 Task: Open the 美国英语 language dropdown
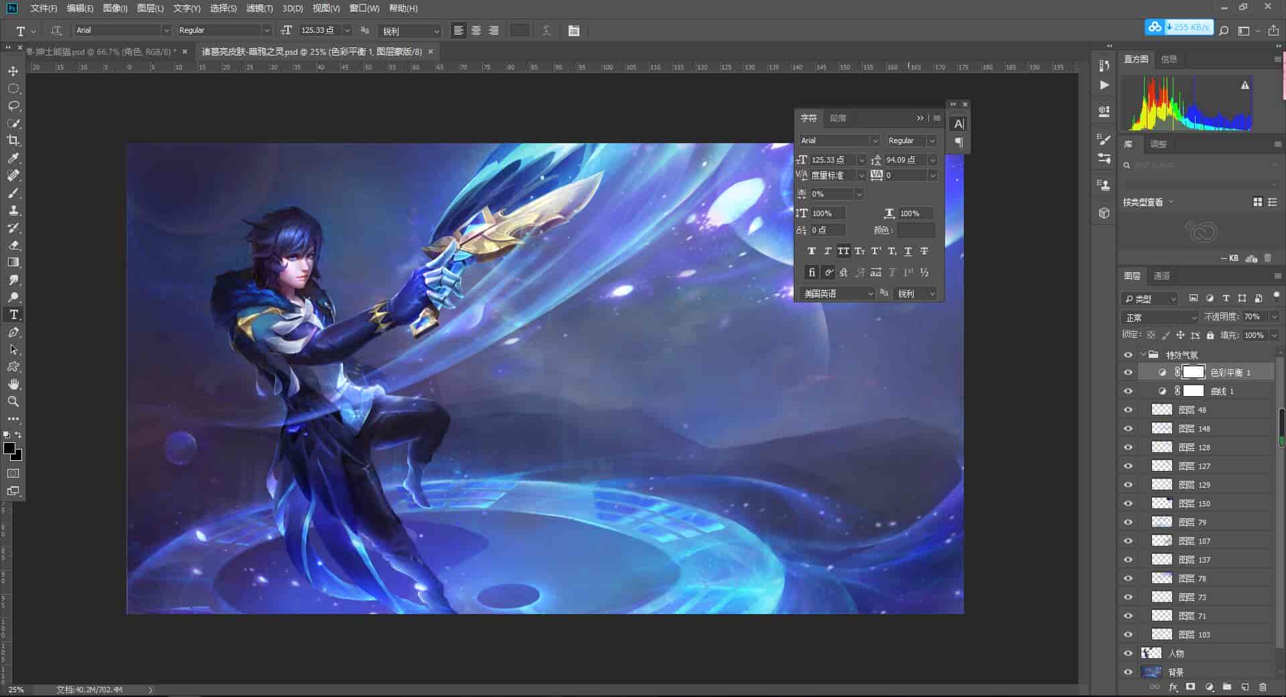click(837, 294)
